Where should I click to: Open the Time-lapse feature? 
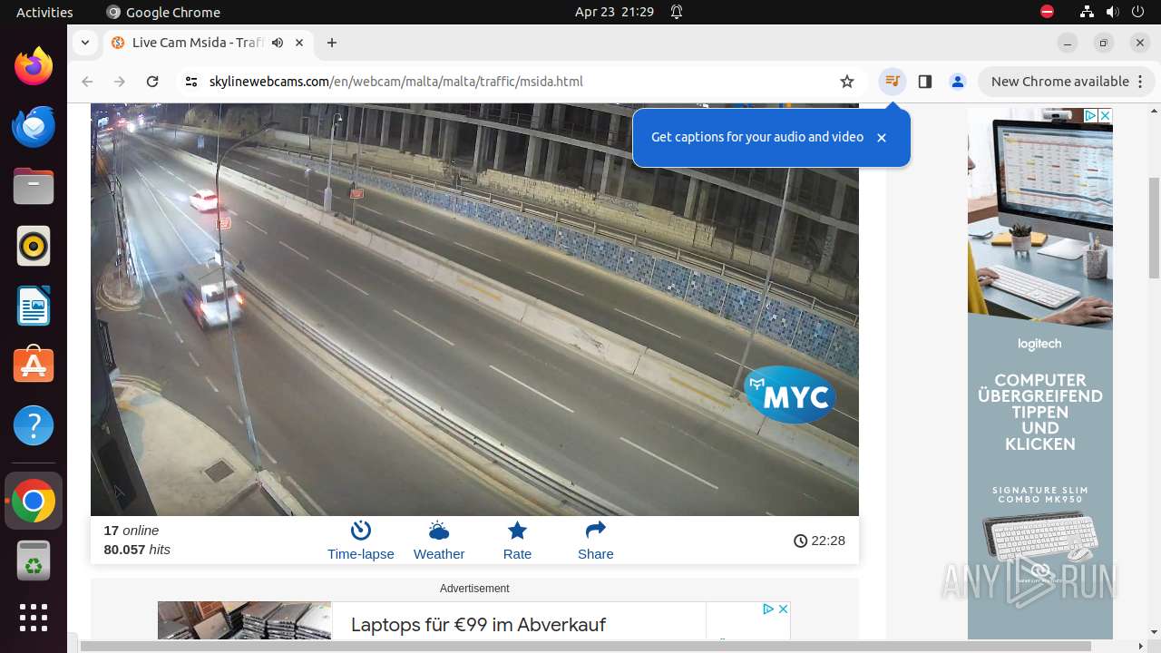tap(361, 541)
